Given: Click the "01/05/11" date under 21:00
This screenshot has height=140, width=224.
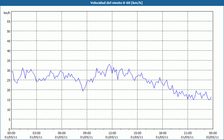Looking at the screenshot, I should point(187,137).
